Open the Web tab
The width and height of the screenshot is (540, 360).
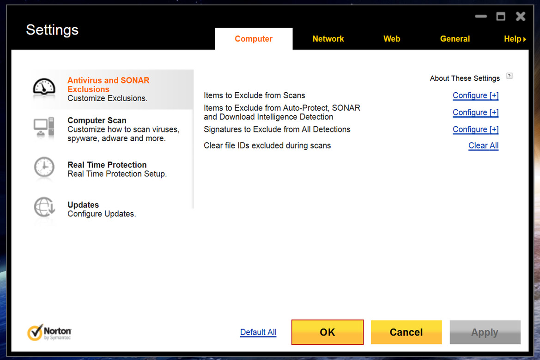[392, 39]
